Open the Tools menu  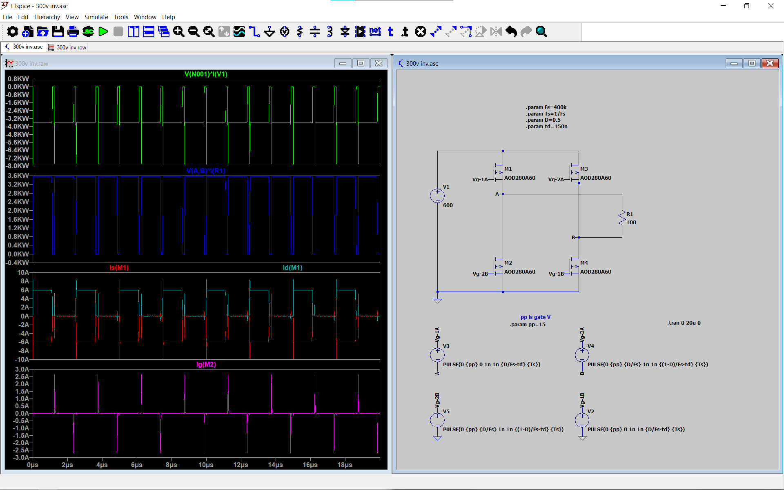(121, 17)
